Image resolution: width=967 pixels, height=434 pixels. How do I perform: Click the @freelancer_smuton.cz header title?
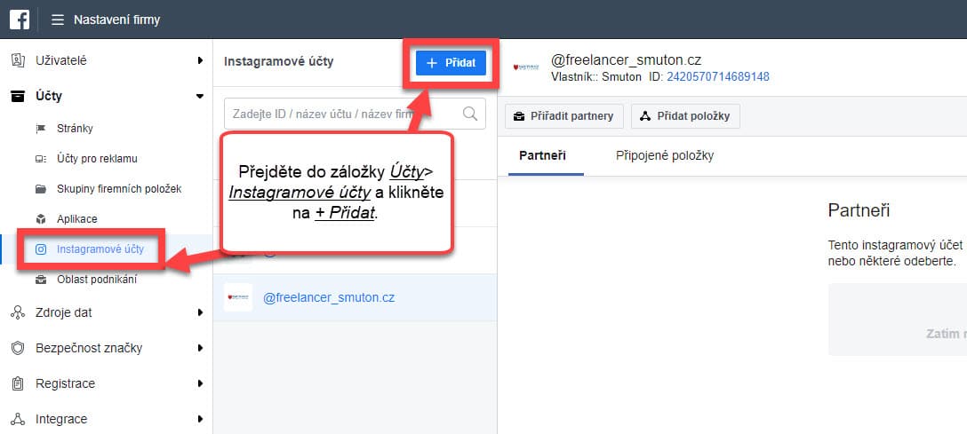[x=626, y=60]
